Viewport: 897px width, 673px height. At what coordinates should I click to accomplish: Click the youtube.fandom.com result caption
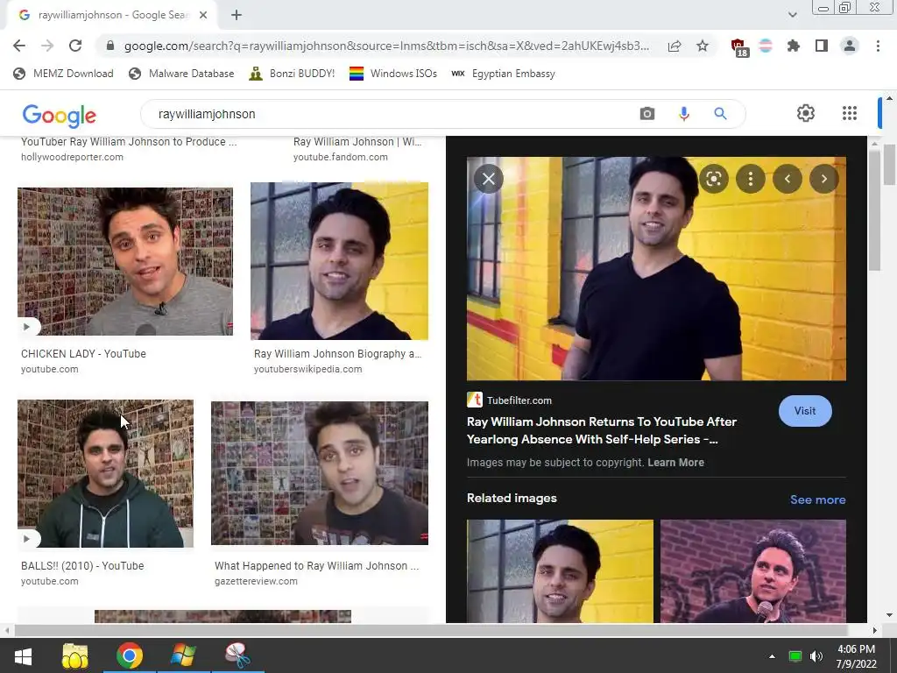click(357, 149)
